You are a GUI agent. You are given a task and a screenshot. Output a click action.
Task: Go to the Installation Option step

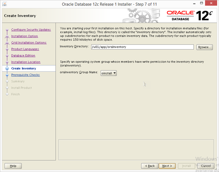point(25,36)
